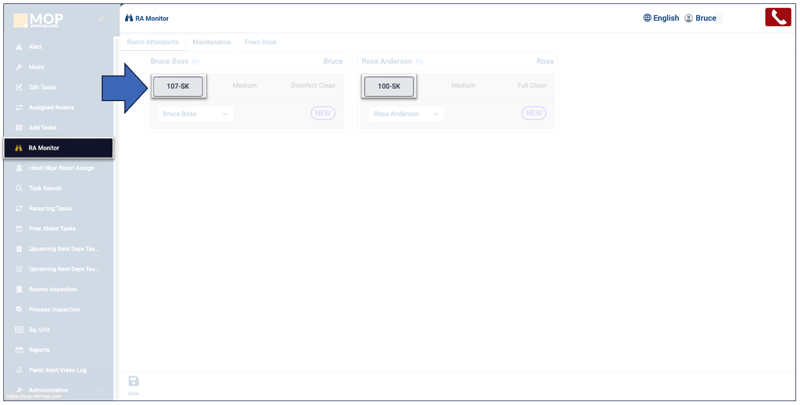Screen dimensions: 800x405
Task: Open Head Hkpr Room Assign page
Action: point(61,168)
